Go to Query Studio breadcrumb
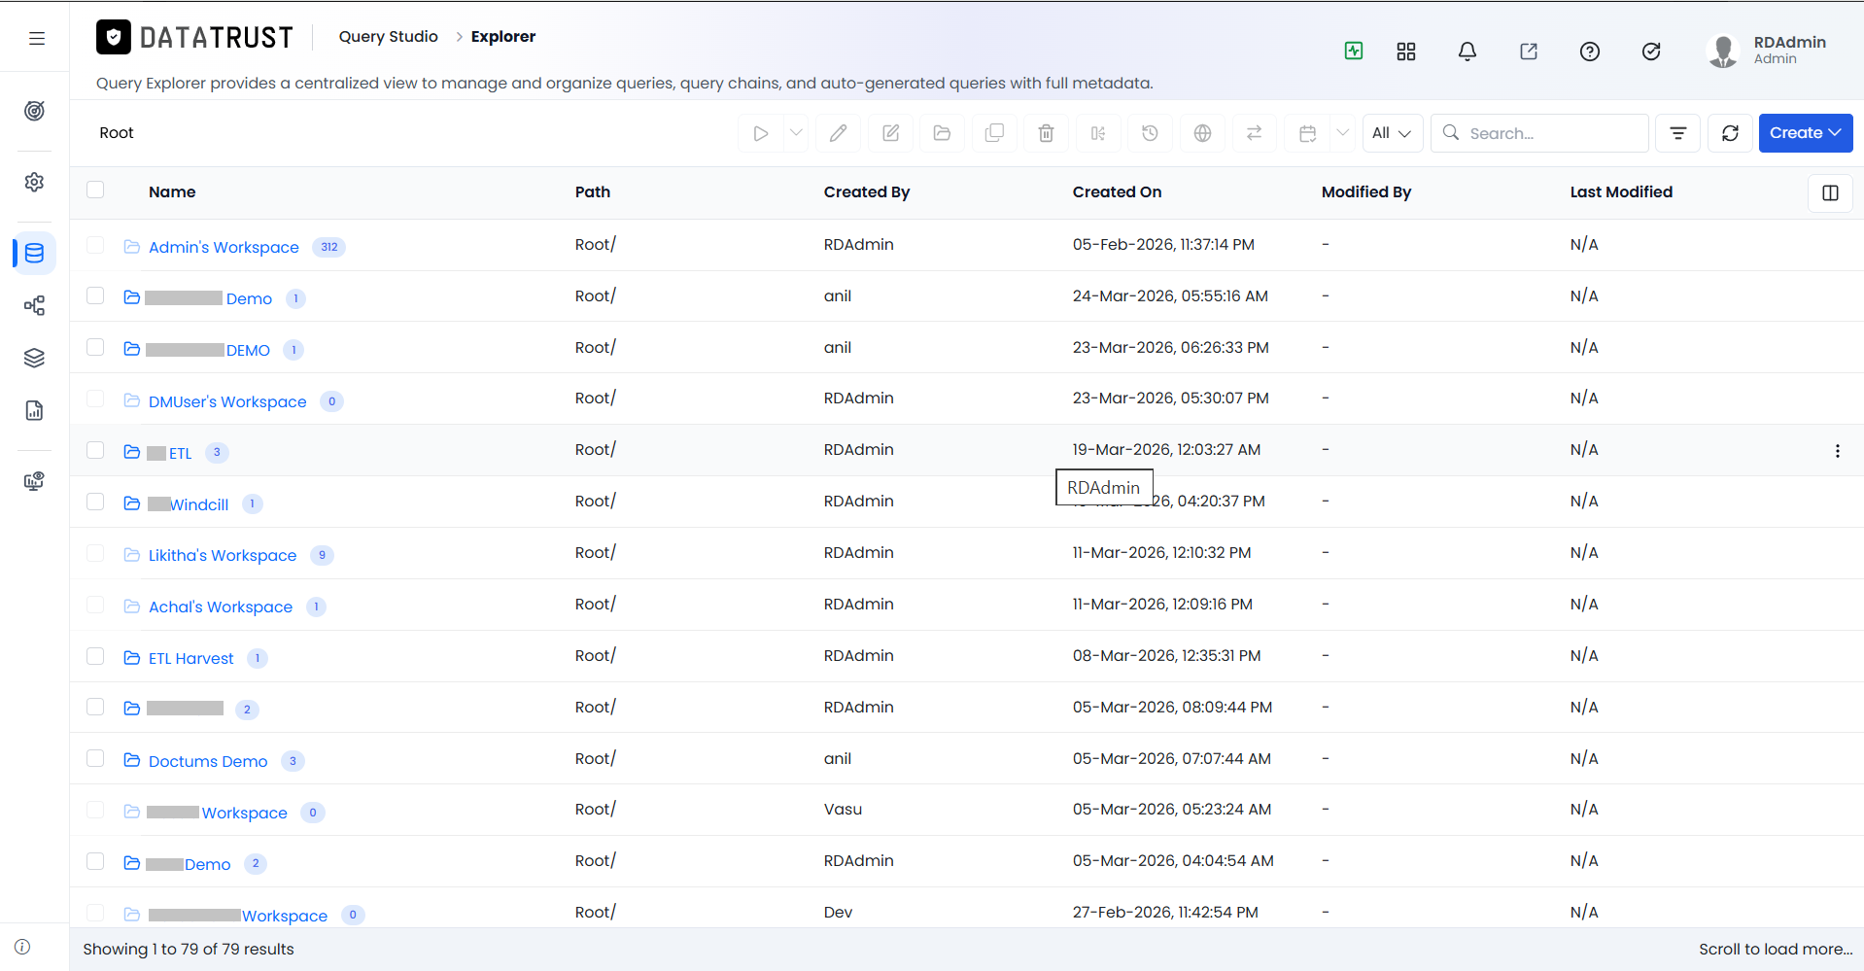Image resolution: width=1864 pixels, height=971 pixels. coord(388,37)
